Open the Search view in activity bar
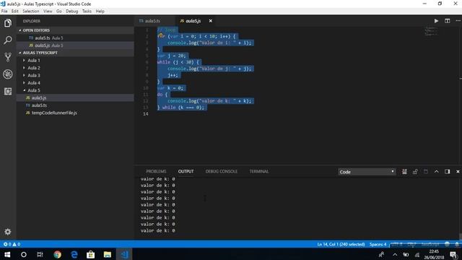The width and height of the screenshot is (462, 260). pyautogui.click(x=8, y=40)
